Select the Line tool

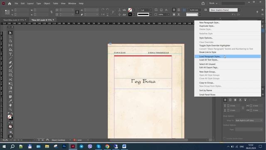click(x=10, y=58)
